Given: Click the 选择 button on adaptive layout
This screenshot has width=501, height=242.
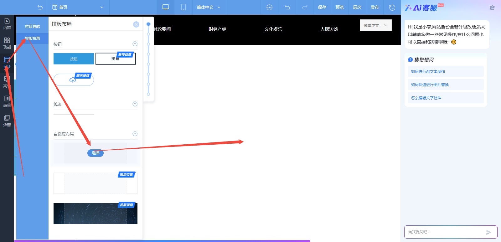Looking at the screenshot, I should 96,153.
